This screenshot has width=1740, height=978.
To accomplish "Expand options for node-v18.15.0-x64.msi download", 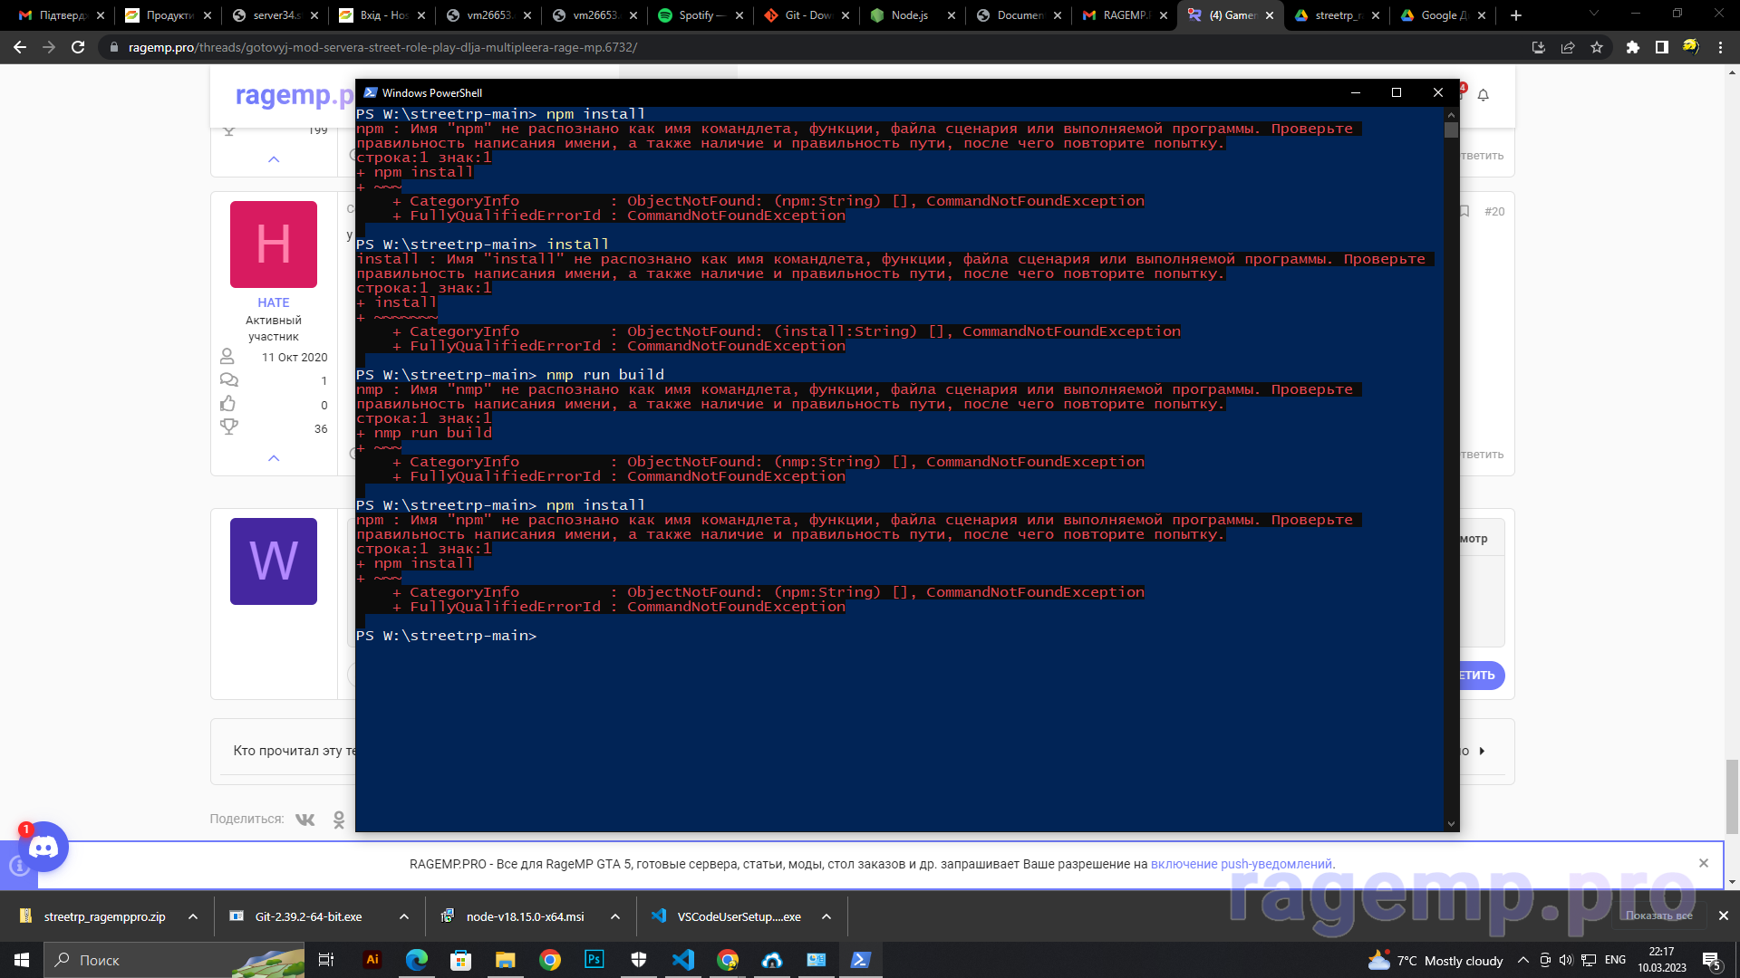I will [x=615, y=916].
